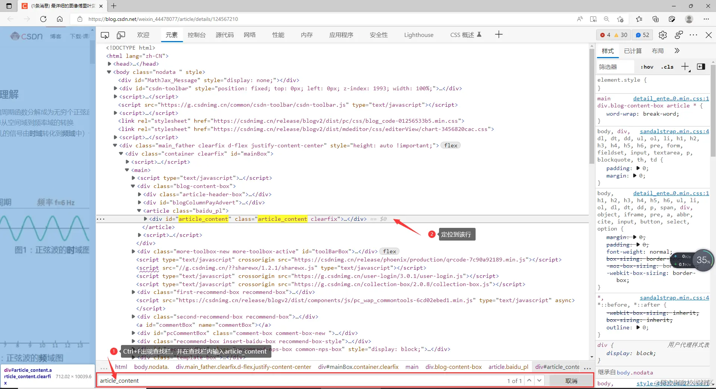Switch to the 已计算 (Computed) styles tab
This screenshot has width=716, height=389.
633,51
